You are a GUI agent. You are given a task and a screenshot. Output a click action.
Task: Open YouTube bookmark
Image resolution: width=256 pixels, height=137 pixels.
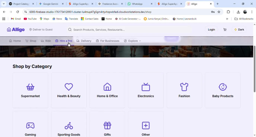click(30, 19)
